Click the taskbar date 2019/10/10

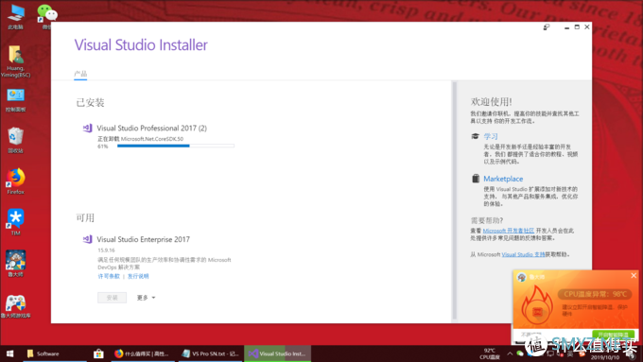pyautogui.click(x=605, y=358)
